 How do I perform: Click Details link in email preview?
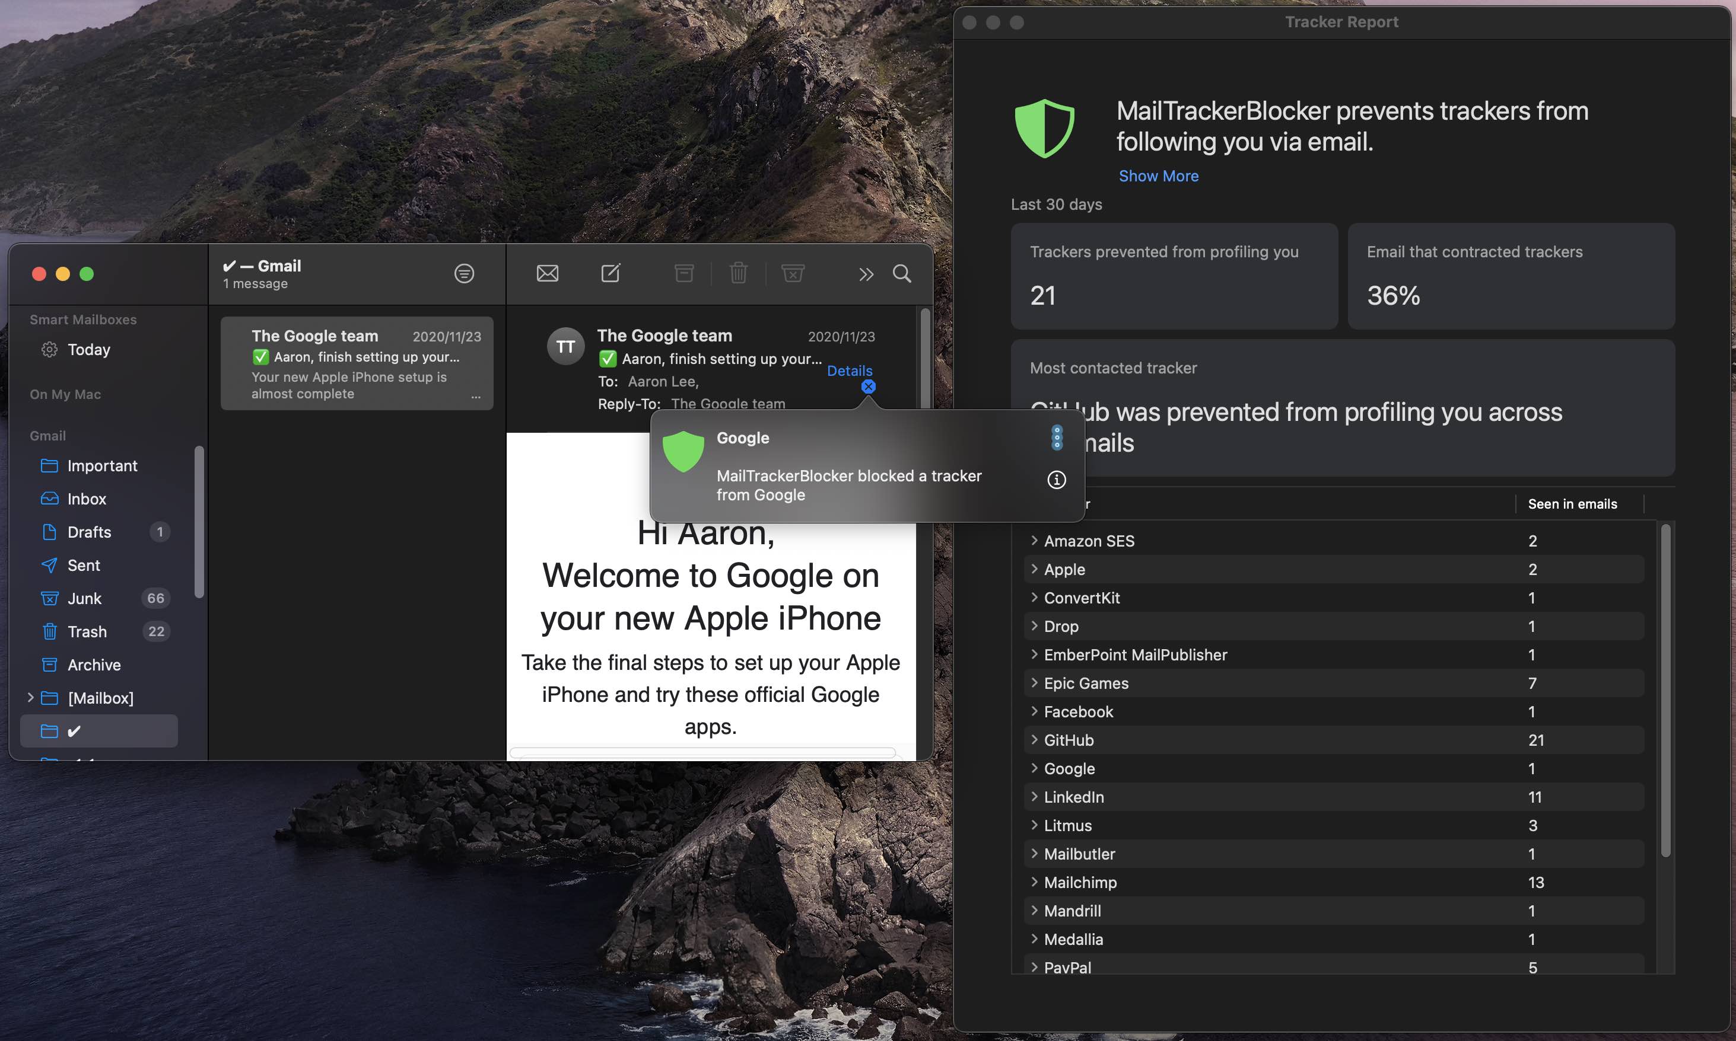coord(850,371)
